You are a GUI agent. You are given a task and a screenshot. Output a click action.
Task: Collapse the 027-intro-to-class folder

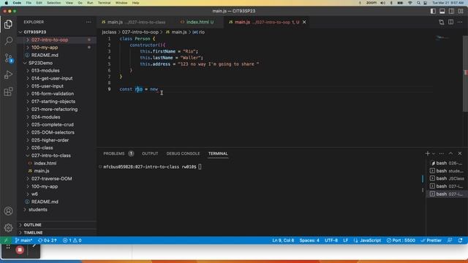coord(51,156)
